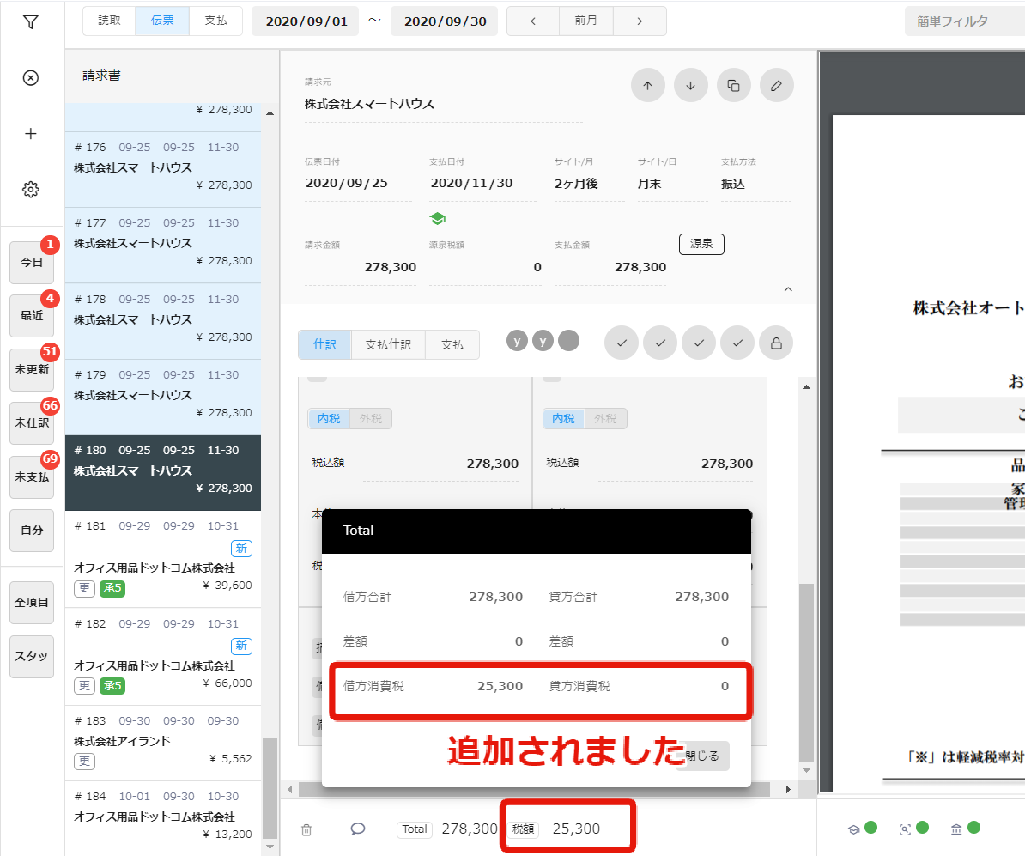Viewport: 1025px width, 856px height.
Task: Close Total dialog with 閉じる button
Action: pos(703,756)
